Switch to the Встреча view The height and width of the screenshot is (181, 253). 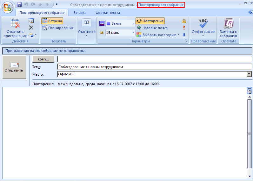pyautogui.click(x=52, y=21)
